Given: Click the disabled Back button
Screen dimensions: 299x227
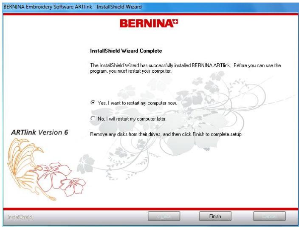Looking at the screenshot, I should pyautogui.click(x=164, y=216).
